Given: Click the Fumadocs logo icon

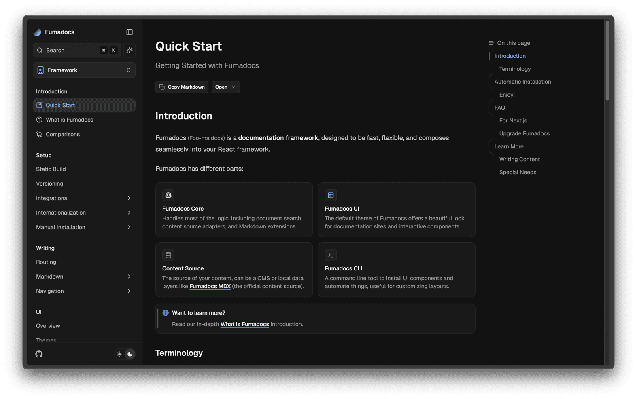Looking at the screenshot, I should point(37,32).
